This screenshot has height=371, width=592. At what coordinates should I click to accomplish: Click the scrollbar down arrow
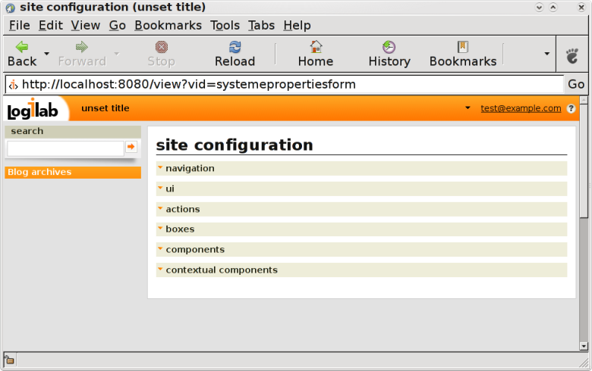pyautogui.click(x=584, y=346)
